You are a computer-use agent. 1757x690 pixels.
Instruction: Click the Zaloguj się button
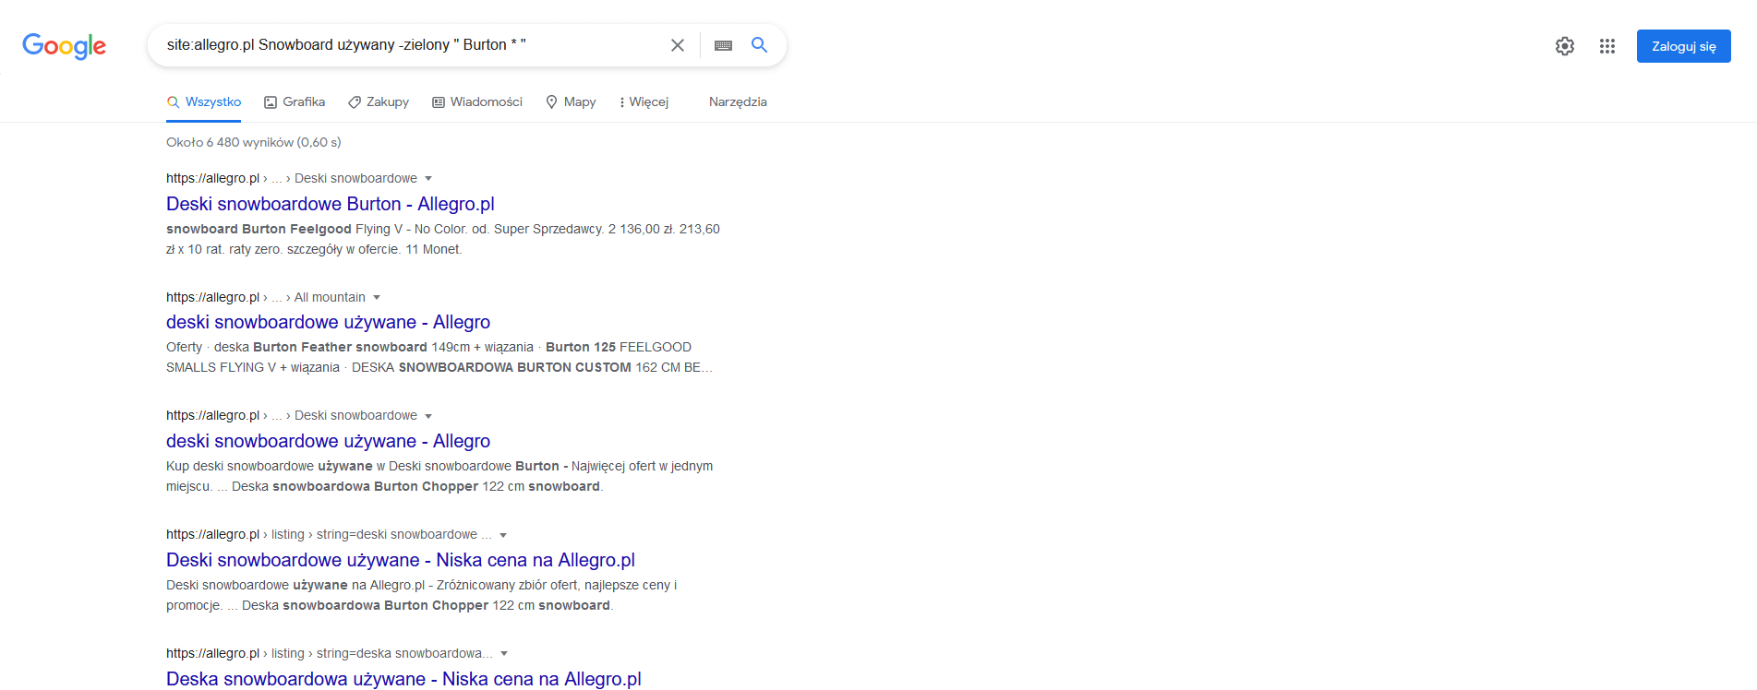click(1684, 46)
